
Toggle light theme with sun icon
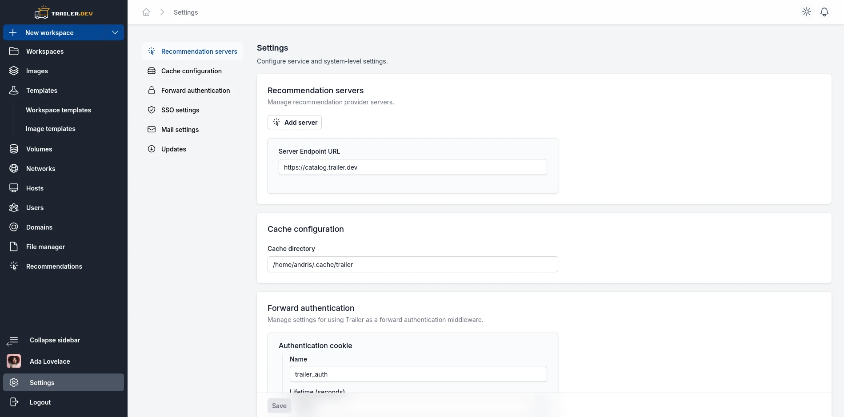807,12
